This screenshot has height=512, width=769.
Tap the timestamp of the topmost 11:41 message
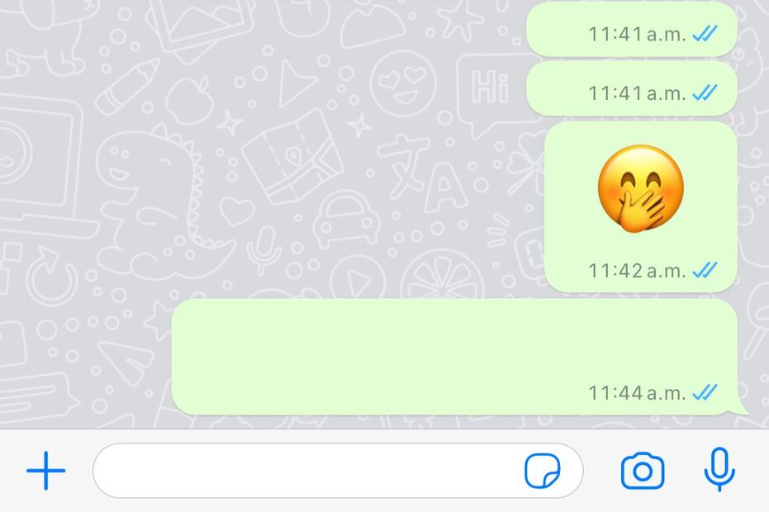637,35
